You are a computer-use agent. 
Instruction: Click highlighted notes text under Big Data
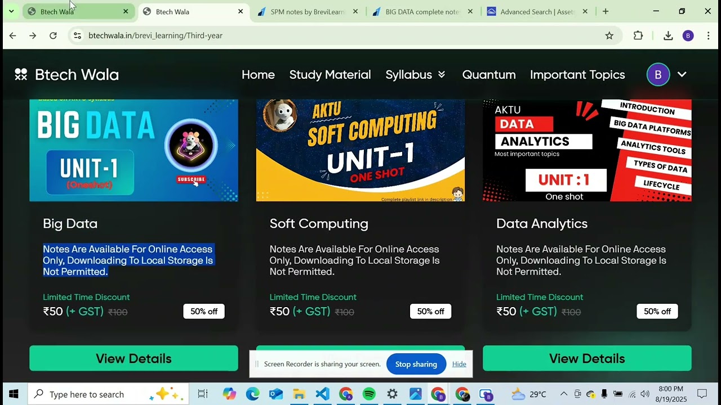128,260
